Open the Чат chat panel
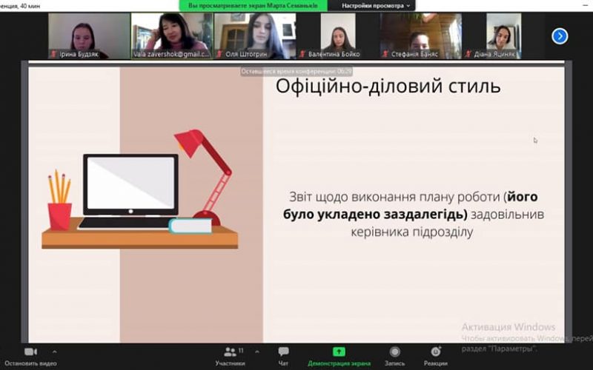This screenshot has height=370, width=593. click(283, 354)
